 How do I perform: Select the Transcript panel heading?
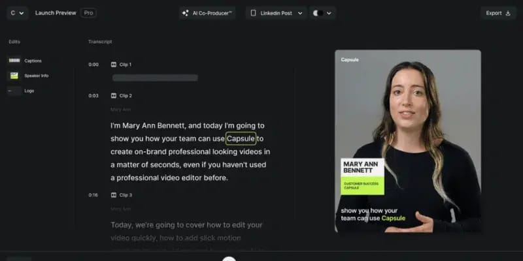click(x=100, y=42)
